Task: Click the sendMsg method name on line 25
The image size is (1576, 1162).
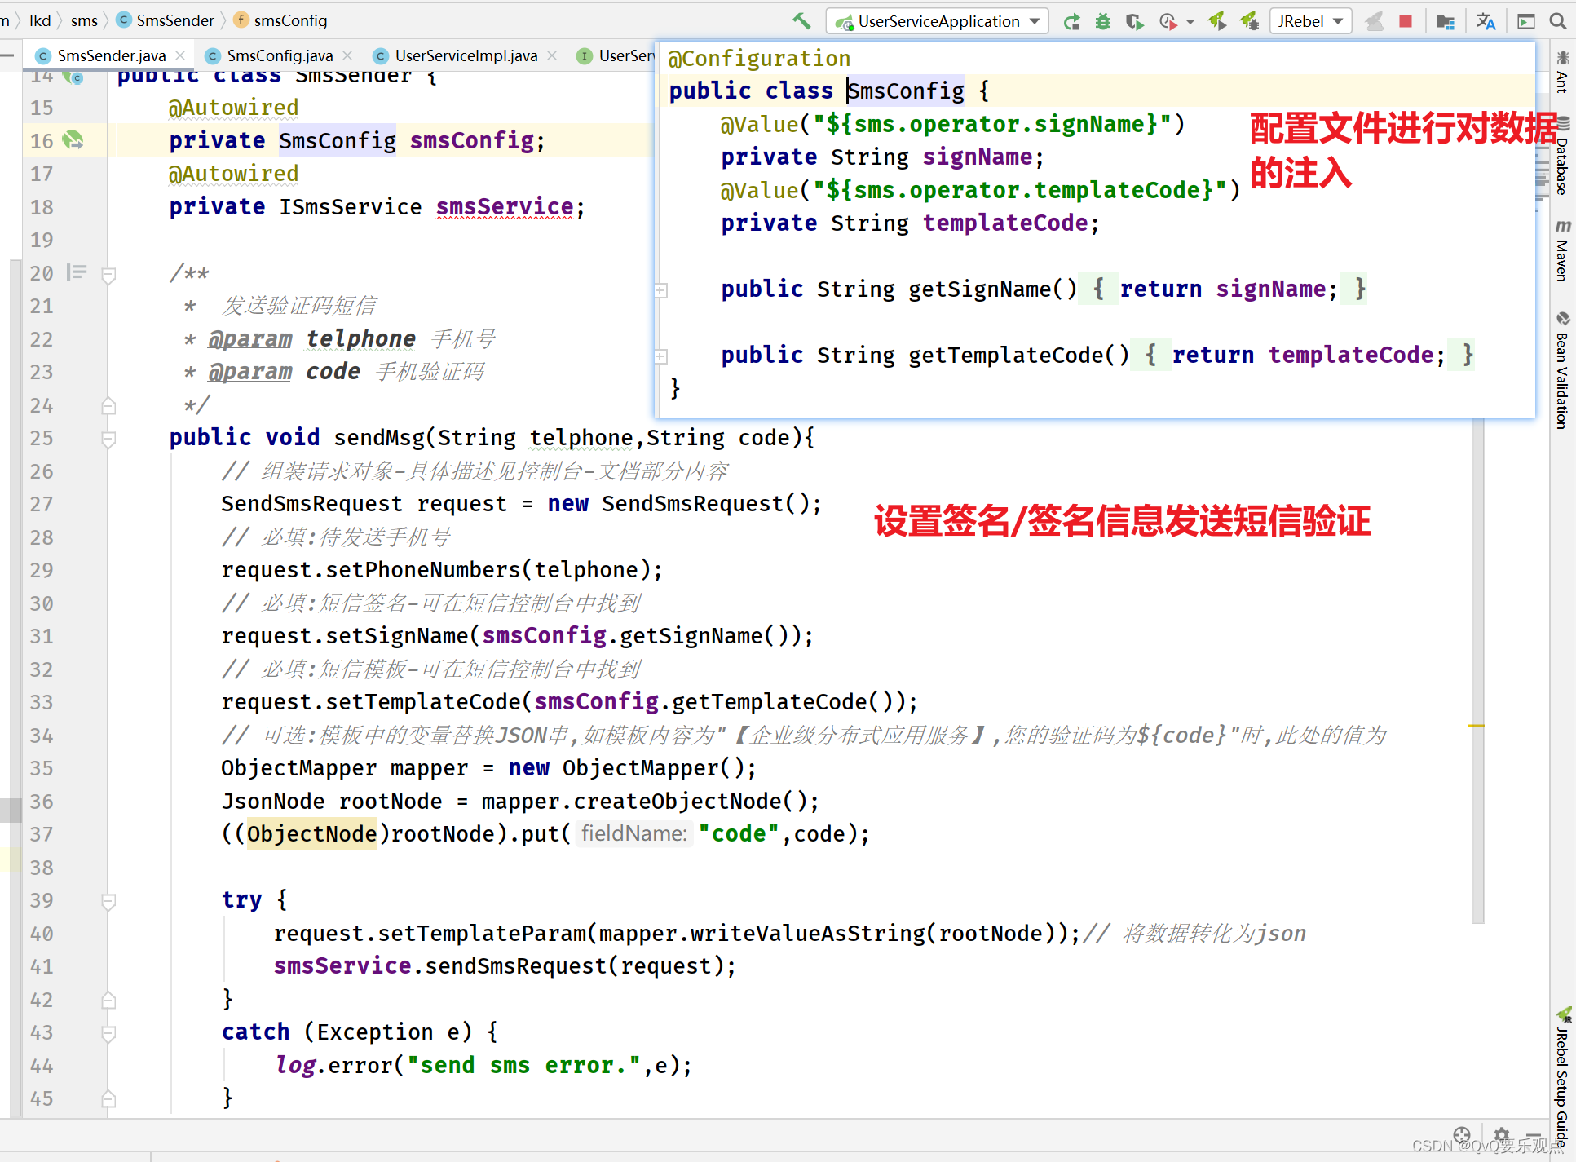Action: pos(379,438)
